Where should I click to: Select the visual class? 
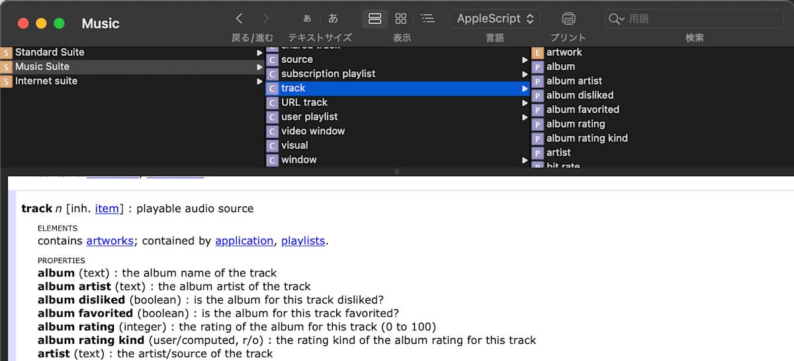398,145
